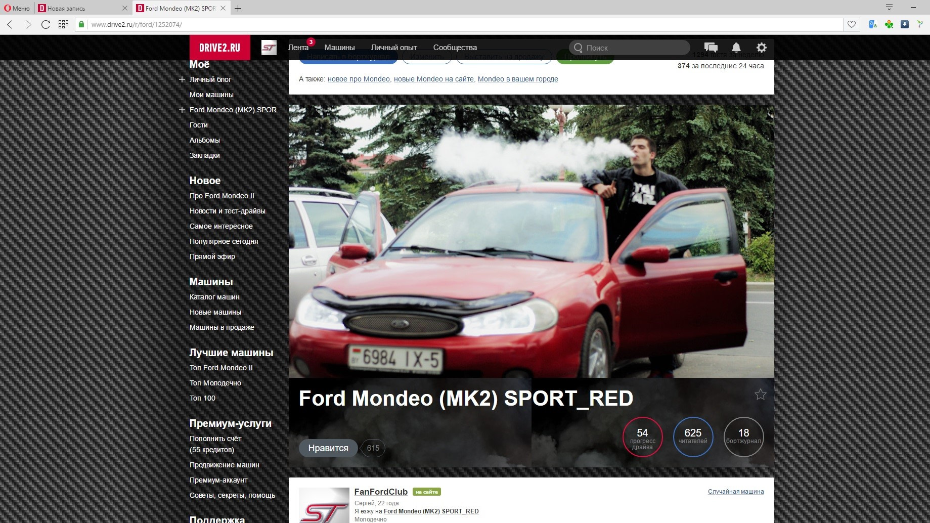Open the Opera Меню button
Screen dimensions: 930x523
click(x=17, y=8)
